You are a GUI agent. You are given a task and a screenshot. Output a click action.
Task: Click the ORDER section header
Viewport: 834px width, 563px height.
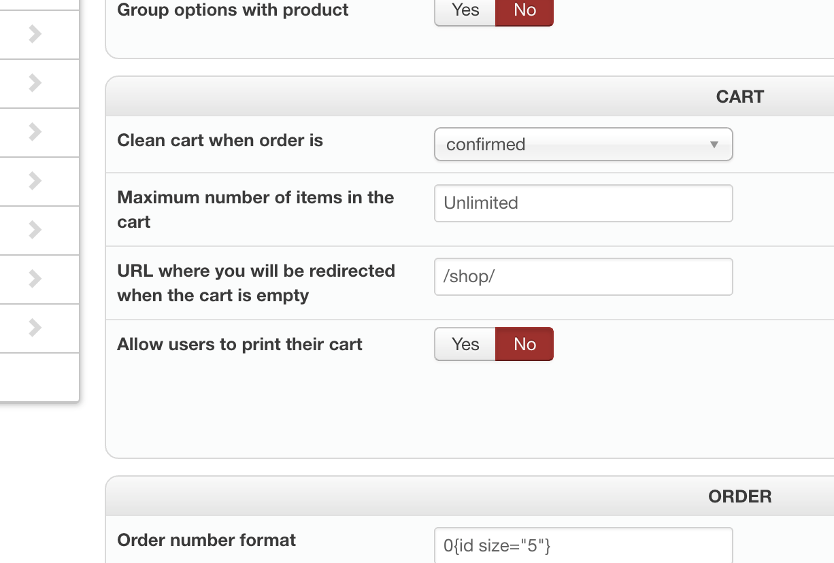click(x=739, y=496)
